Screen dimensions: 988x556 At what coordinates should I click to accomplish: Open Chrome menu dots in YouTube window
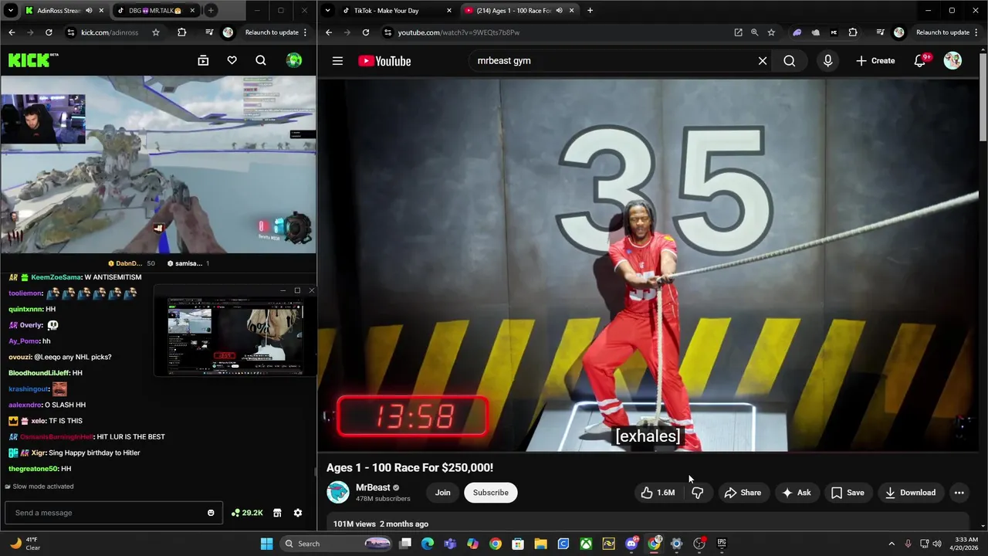(978, 32)
